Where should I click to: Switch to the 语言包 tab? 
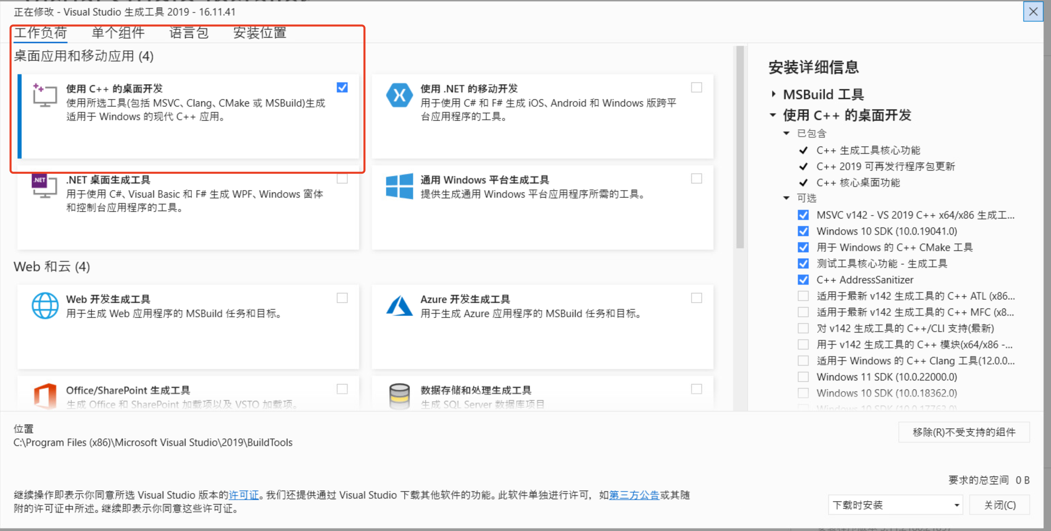coord(189,33)
